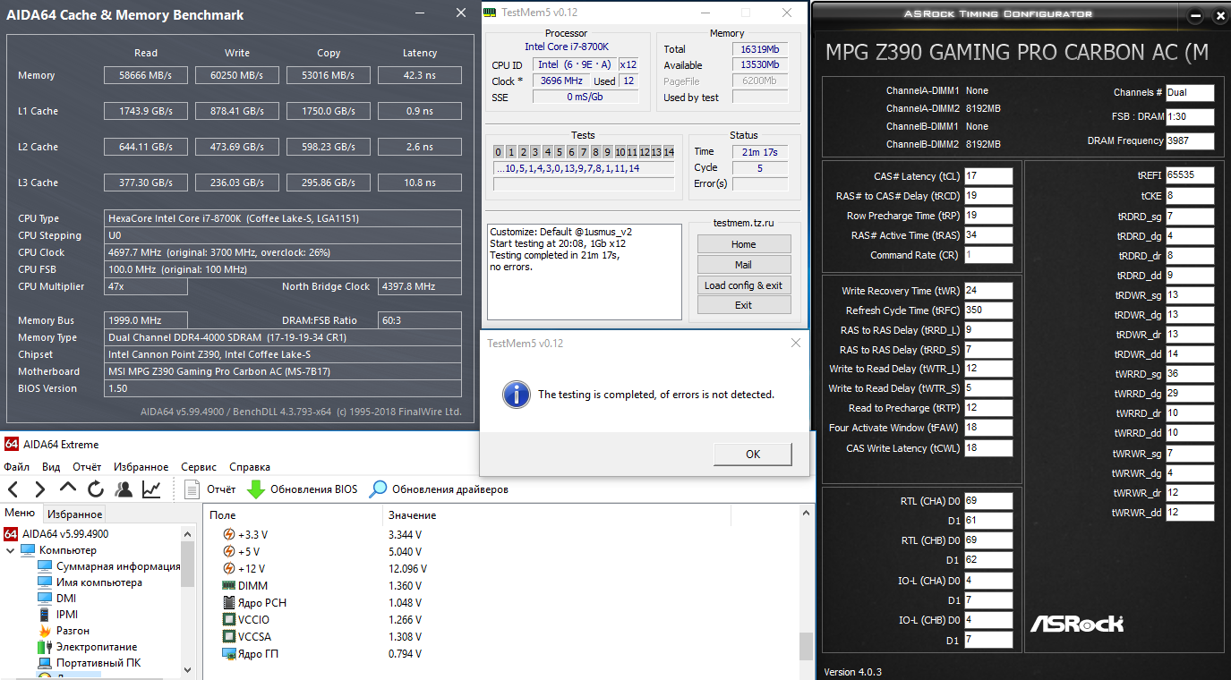The height and width of the screenshot is (680, 1231).
Task: Open the Избранное menu in the menu bar
Action: point(141,467)
